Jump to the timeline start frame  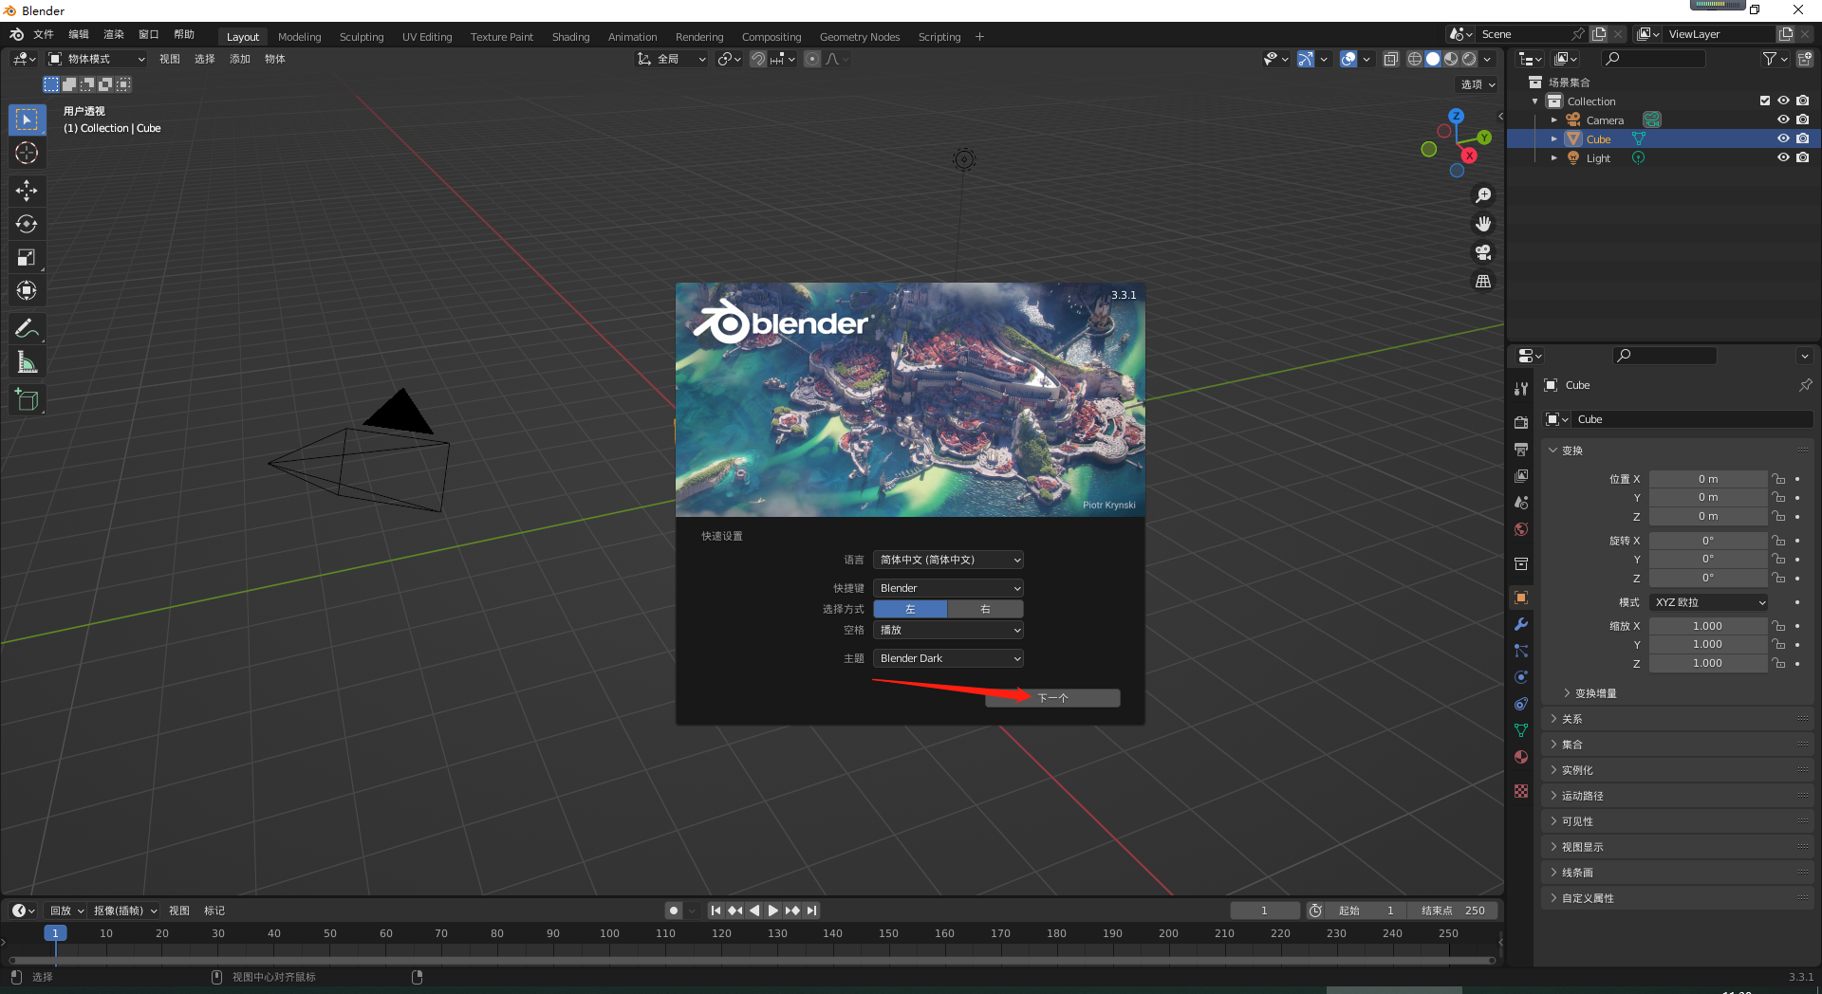pos(716,911)
